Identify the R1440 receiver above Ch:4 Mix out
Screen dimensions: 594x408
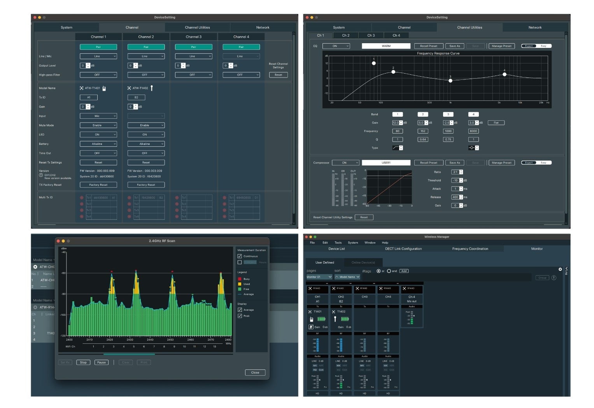tap(404, 288)
